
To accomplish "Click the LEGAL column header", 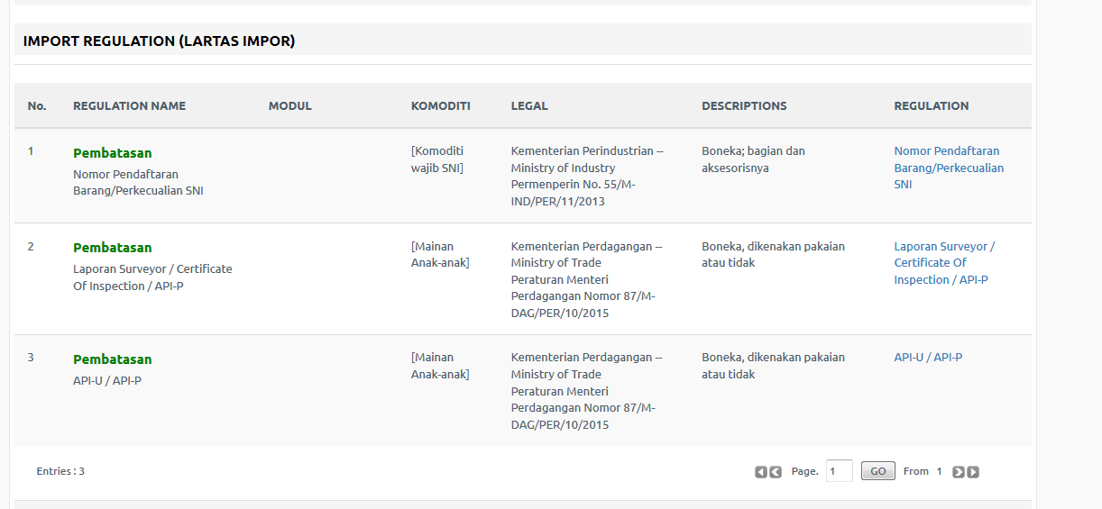I will pos(529,106).
